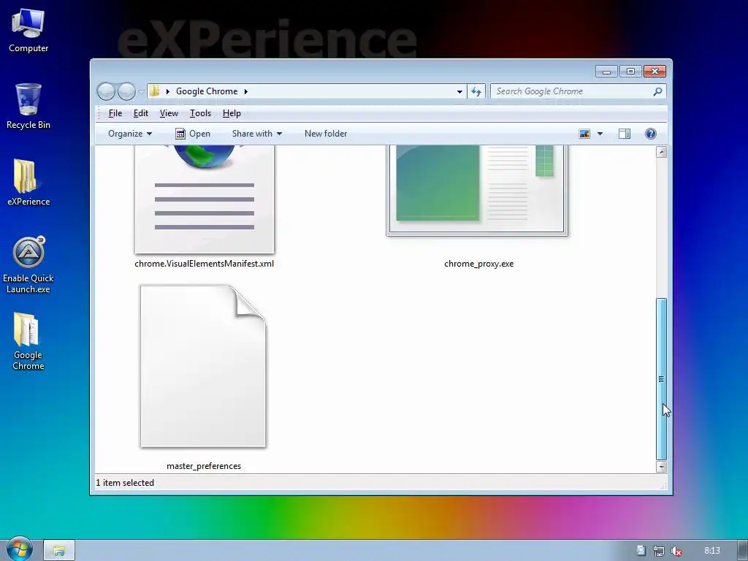
Task: Toggle the preview pane button
Action: [x=625, y=134]
